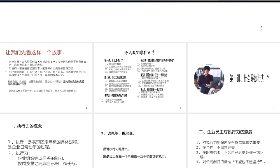The width and height of the screenshot is (280, 168).
Task: Click agenda heading 第三讲、构建高效的执行系统
Action: click(116, 96)
